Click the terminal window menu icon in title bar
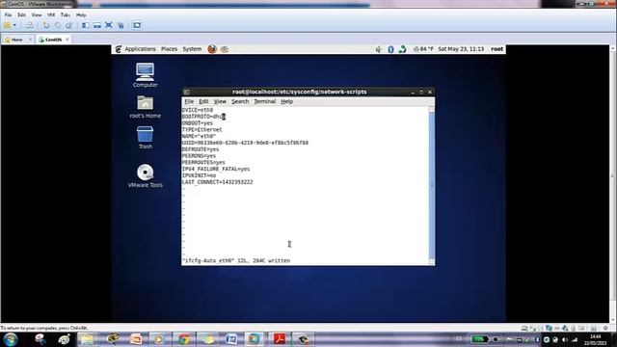Screen dimensions: 617x347 (186, 93)
